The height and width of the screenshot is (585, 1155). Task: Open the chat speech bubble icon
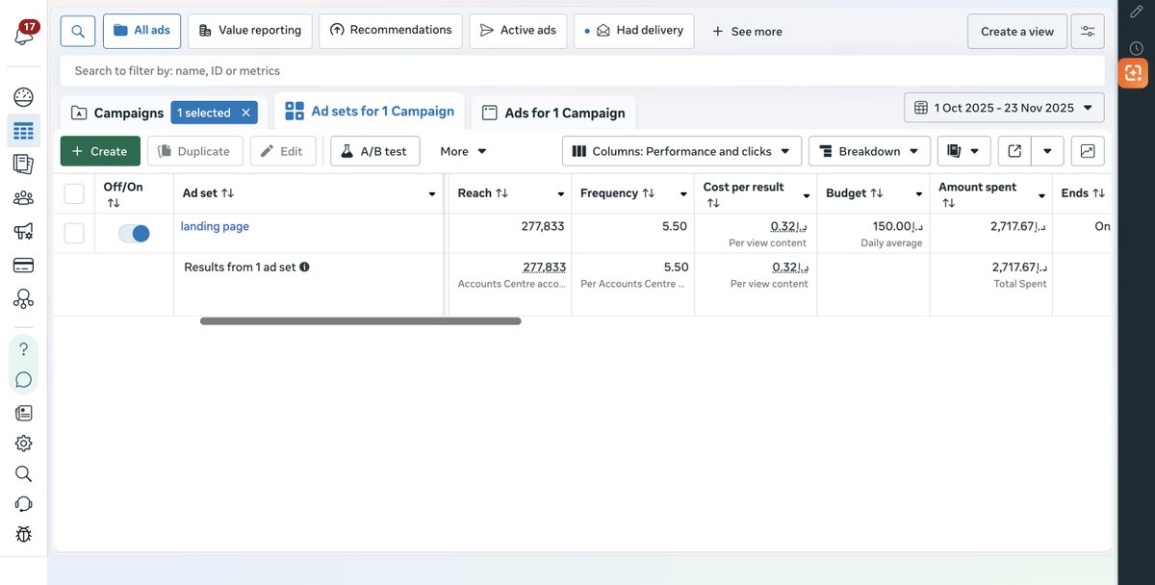[x=24, y=379]
